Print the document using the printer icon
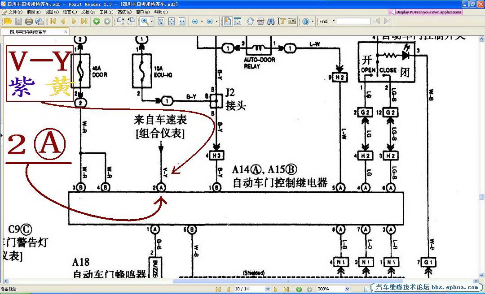 pyautogui.click(x=29, y=22)
